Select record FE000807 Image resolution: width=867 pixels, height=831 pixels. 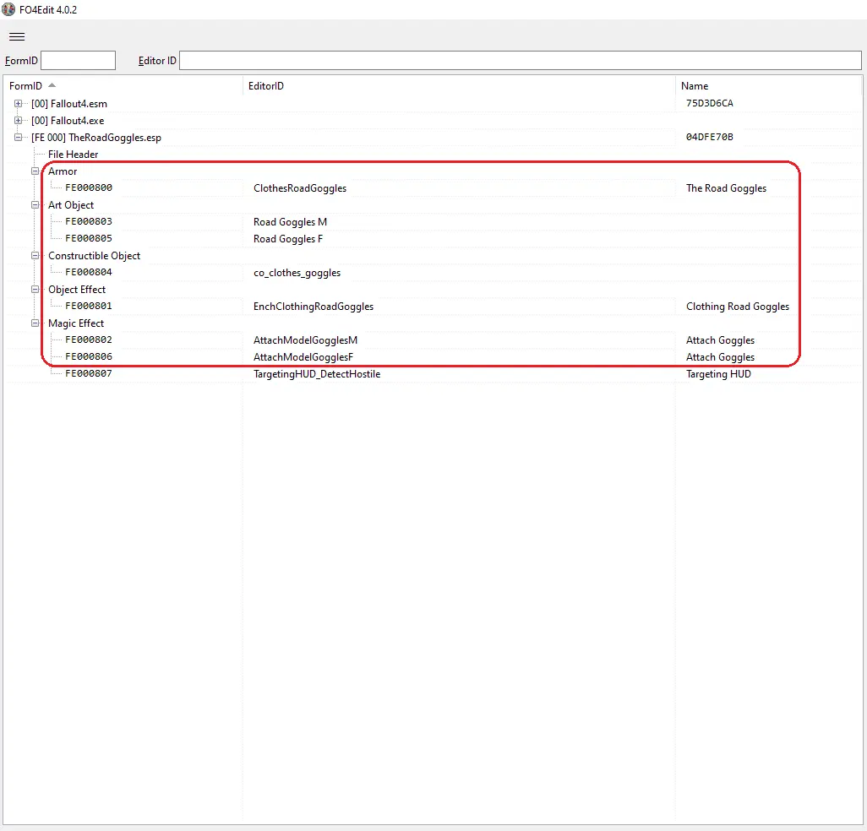click(89, 373)
